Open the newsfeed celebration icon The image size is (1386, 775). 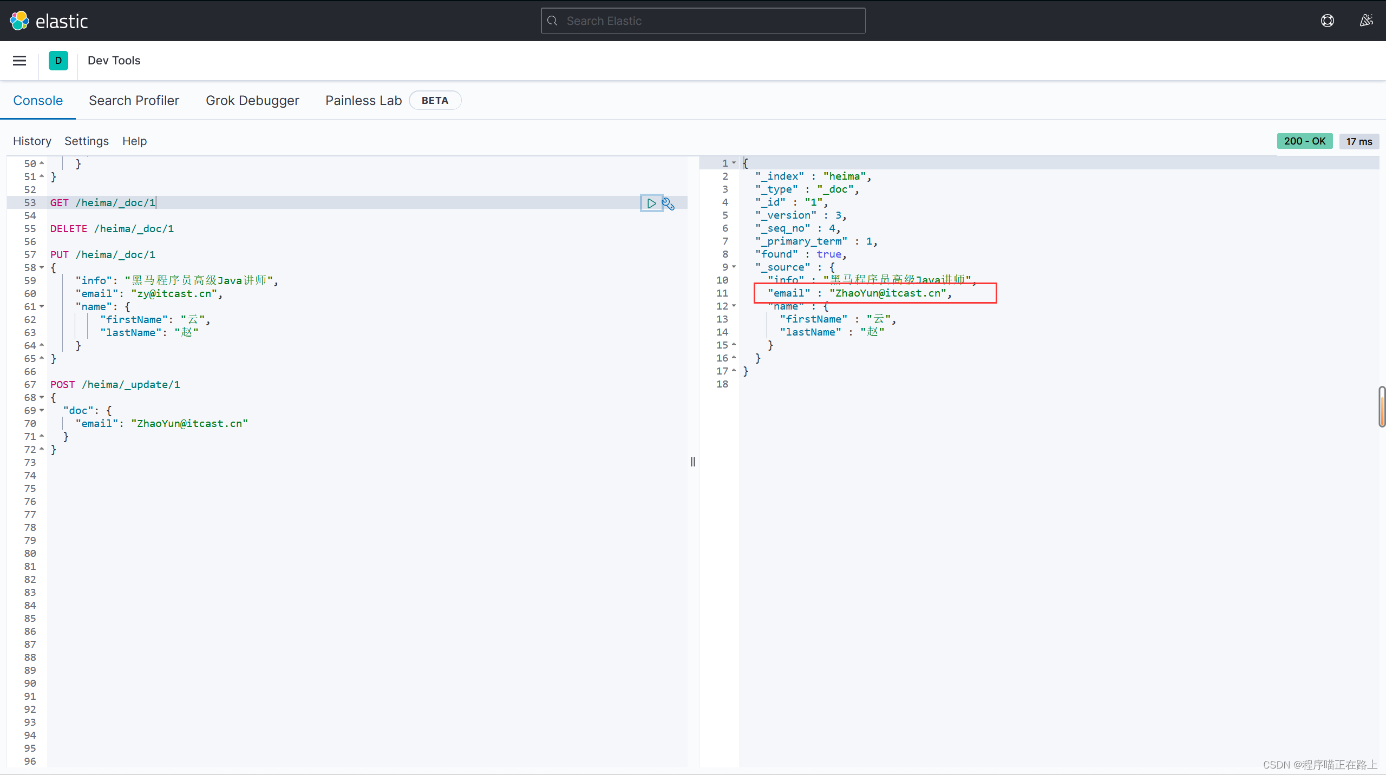pos(1366,21)
